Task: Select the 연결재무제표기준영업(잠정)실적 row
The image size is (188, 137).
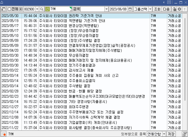Action: pos(92,45)
